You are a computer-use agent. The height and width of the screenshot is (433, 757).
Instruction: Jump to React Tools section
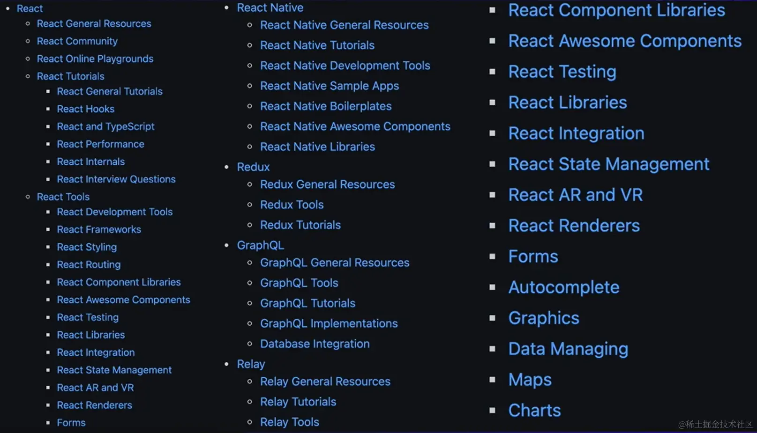(x=63, y=197)
